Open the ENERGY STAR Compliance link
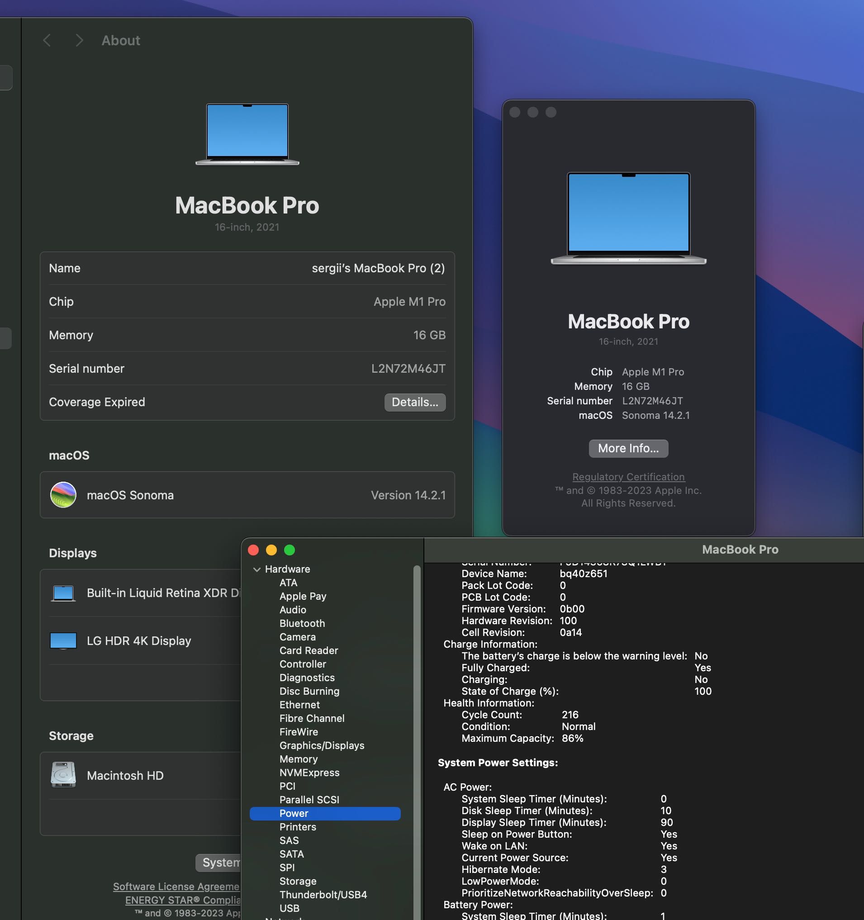The width and height of the screenshot is (864, 920). click(182, 900)
